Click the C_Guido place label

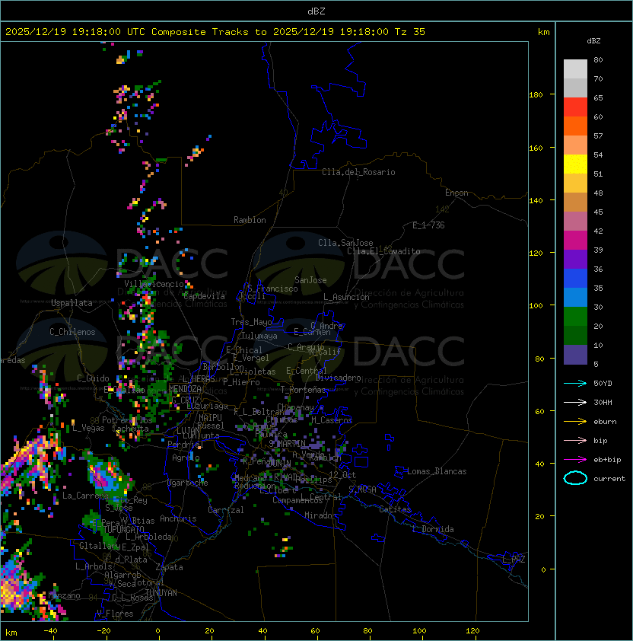coord(93,378)
